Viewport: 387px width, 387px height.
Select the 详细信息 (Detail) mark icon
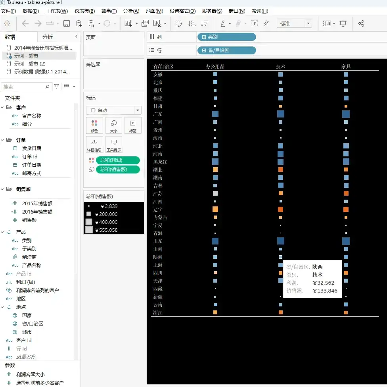pyautogui.click(x=94, y=144)
